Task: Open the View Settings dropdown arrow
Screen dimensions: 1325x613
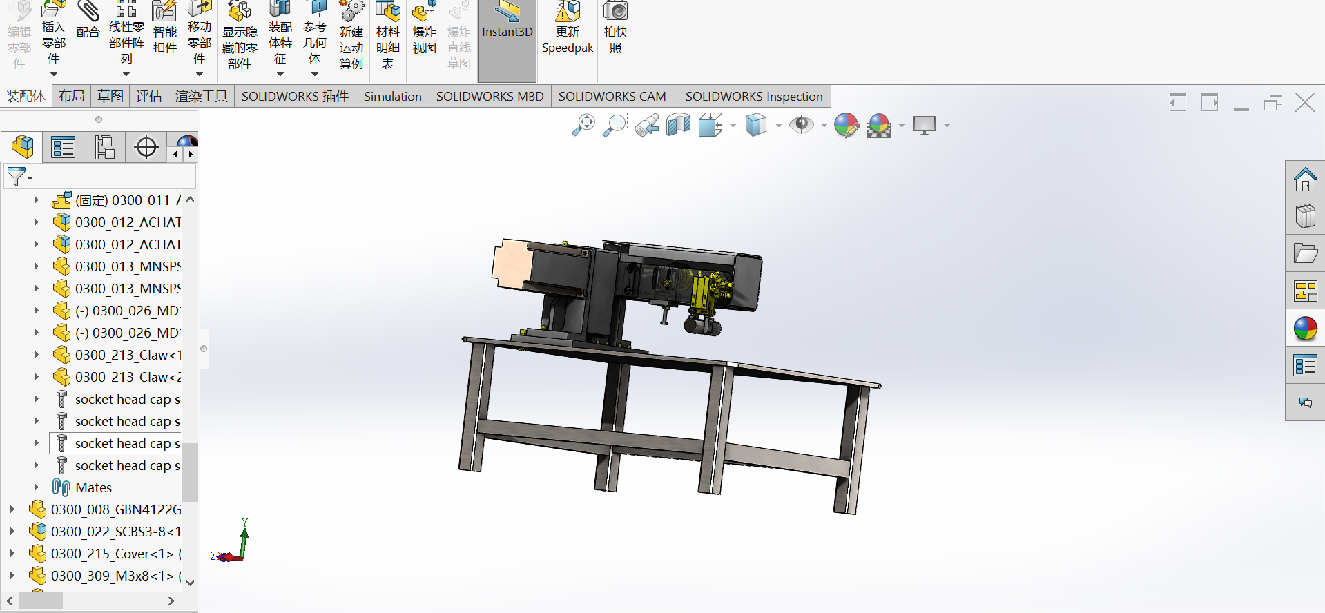Action: [947, 126]
